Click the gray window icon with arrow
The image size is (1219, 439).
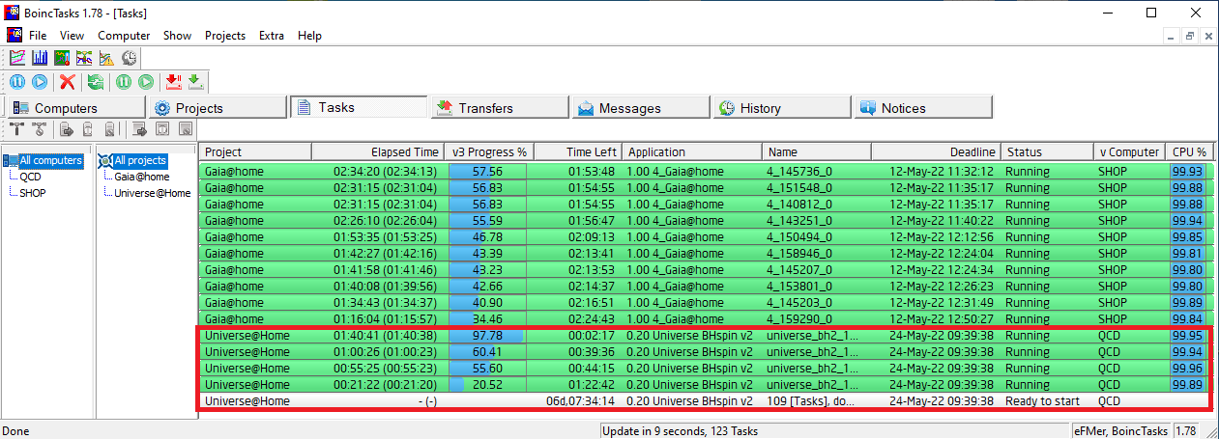pos(139,129)
